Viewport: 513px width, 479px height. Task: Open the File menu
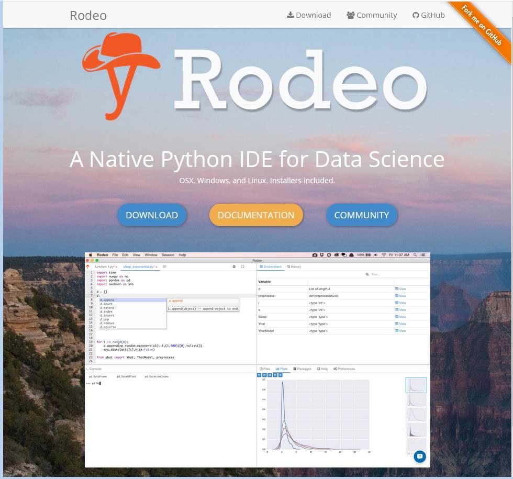115,255
